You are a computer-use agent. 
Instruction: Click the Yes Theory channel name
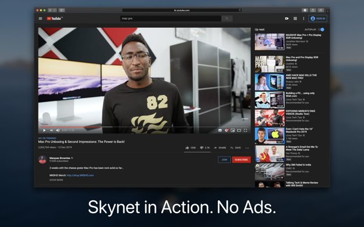(x=291, y=153)
